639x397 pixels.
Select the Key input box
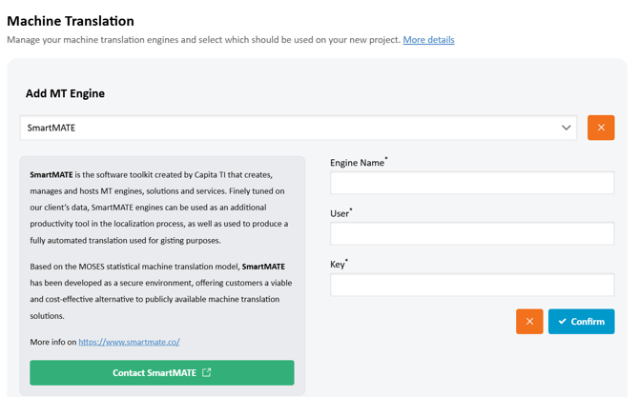coord(472,285)
